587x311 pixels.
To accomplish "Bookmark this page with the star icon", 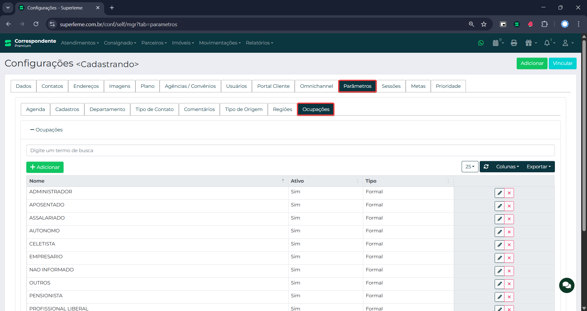I will pyautogui.click(x=484, y=24).
